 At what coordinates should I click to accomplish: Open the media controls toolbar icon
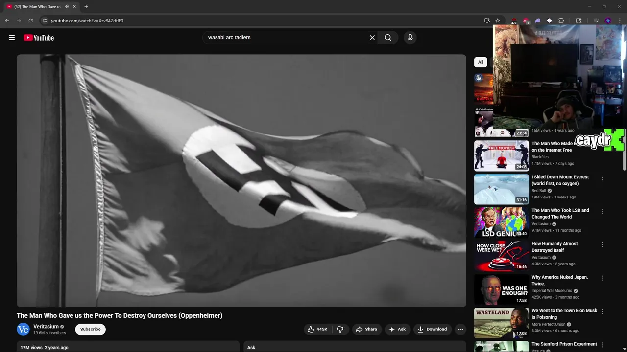click(x=596, y=21)
